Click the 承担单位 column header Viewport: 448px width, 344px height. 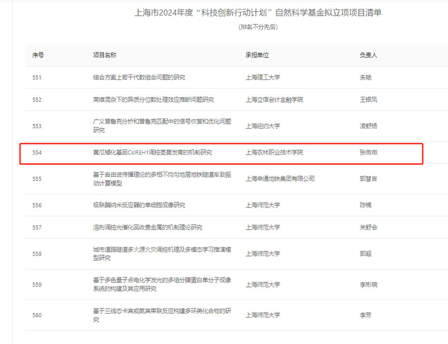click(x=257, y=55)
